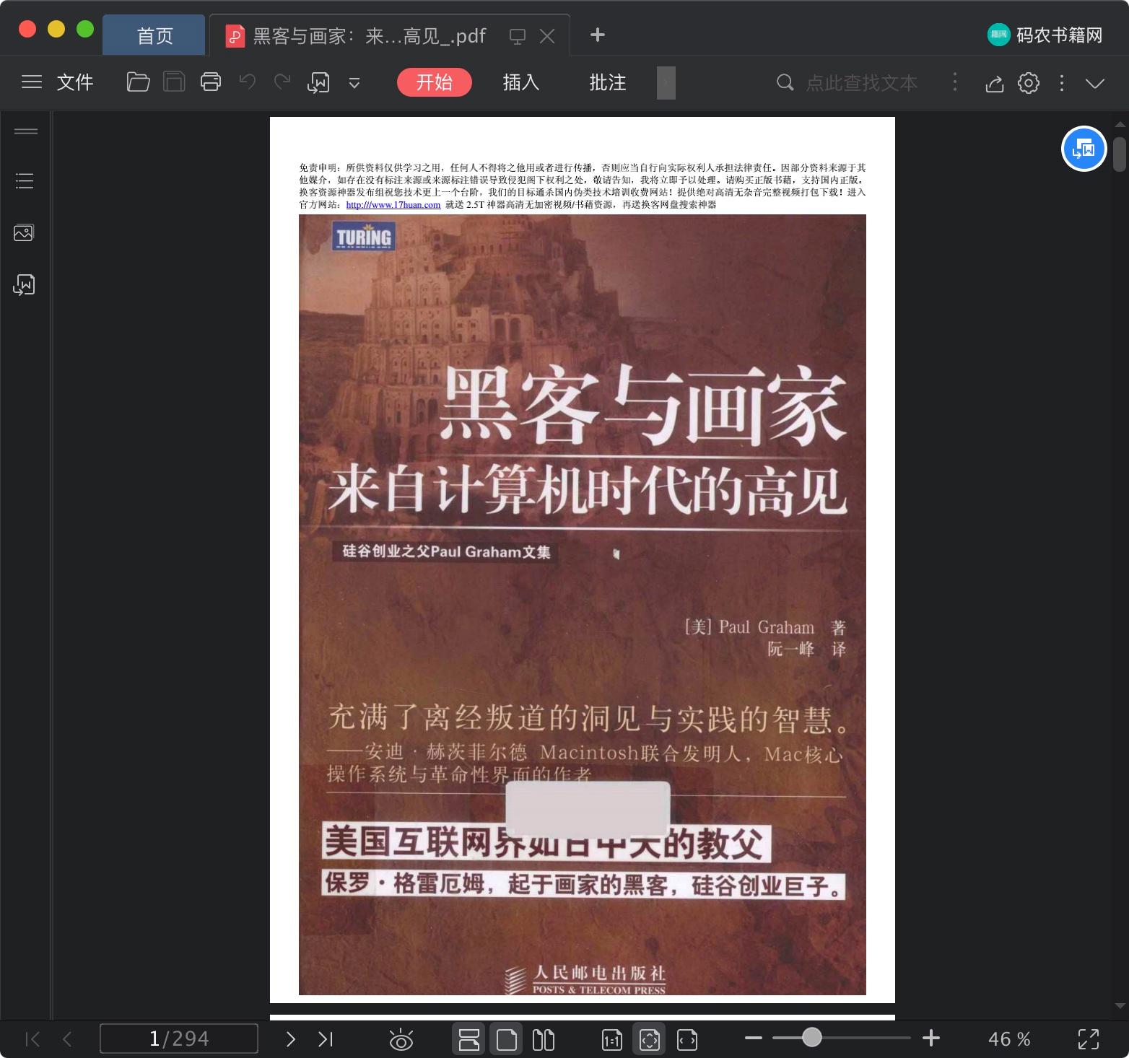Show more ribbon tabs arrow

[666, 83]
